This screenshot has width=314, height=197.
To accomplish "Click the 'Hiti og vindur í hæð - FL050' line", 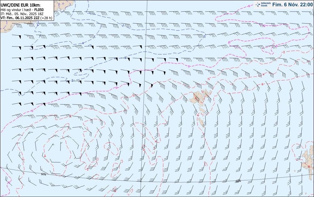I will pos(22,10).
